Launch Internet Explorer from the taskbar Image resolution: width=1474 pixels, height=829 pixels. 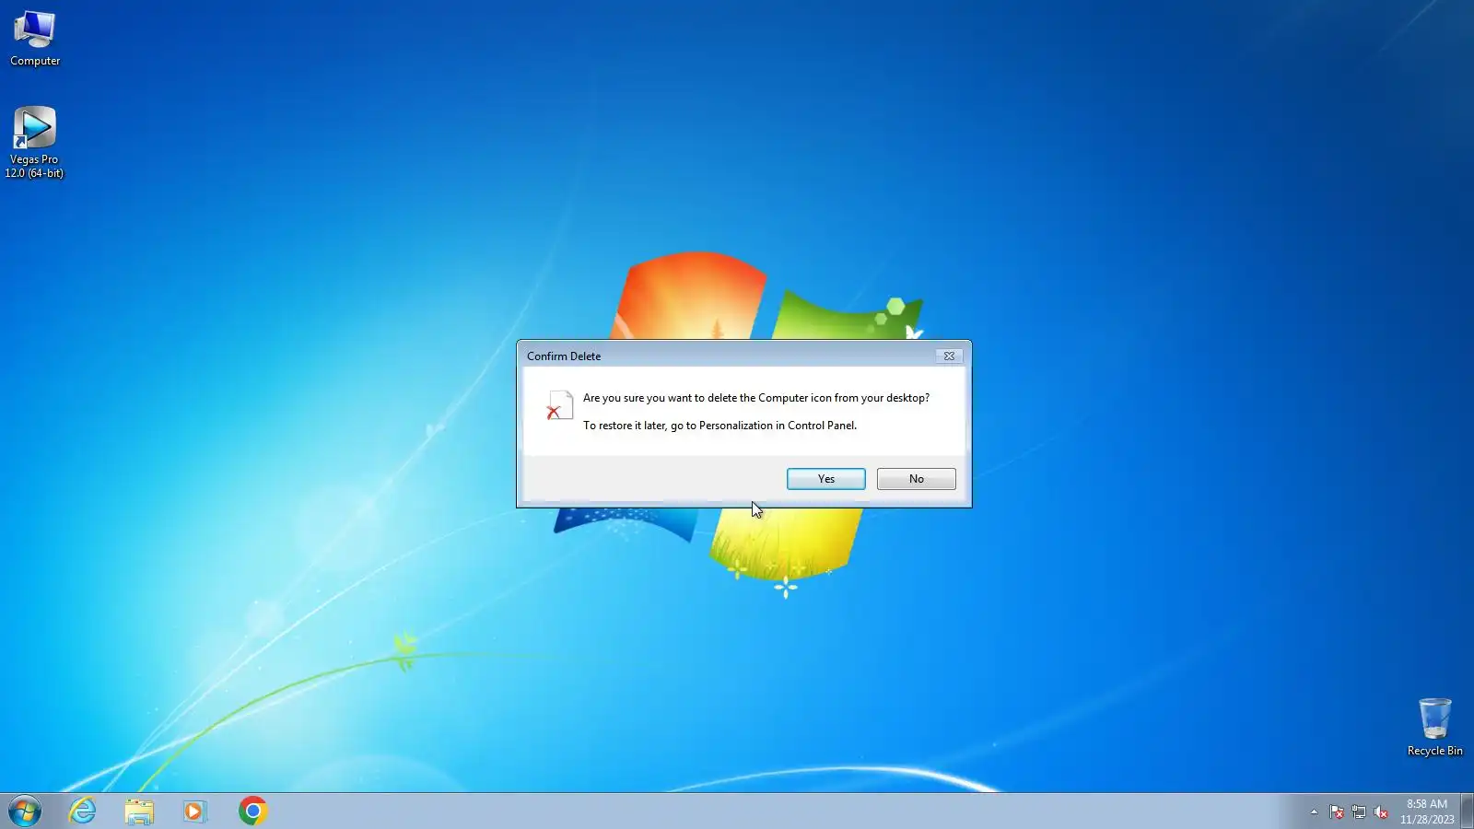point(83,811)
